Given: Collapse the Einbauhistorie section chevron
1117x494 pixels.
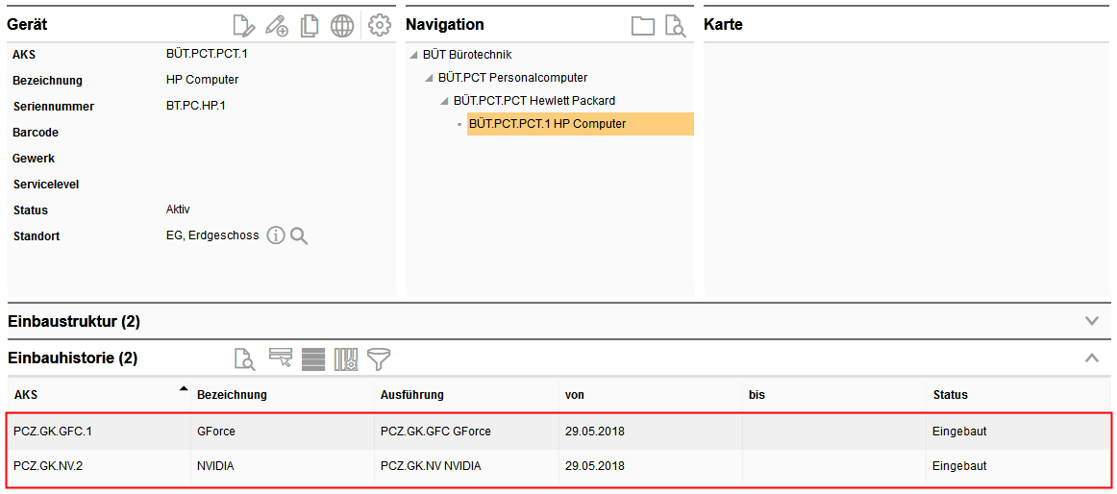Looking at the screenshot, I should pos(1091,358).
